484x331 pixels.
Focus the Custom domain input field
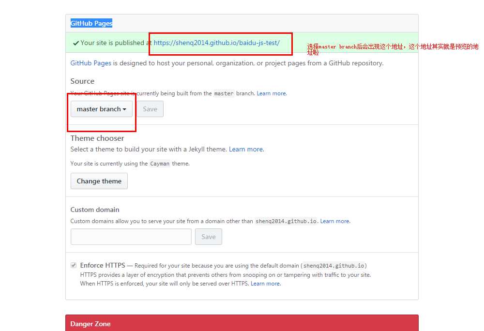tap(131, 237)
